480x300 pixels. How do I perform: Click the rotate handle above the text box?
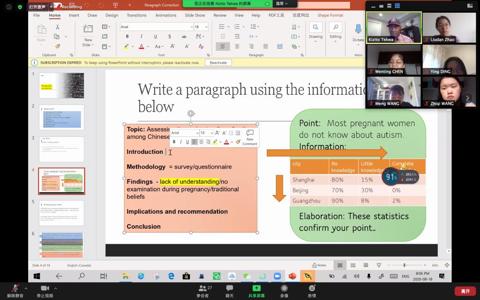191,114
